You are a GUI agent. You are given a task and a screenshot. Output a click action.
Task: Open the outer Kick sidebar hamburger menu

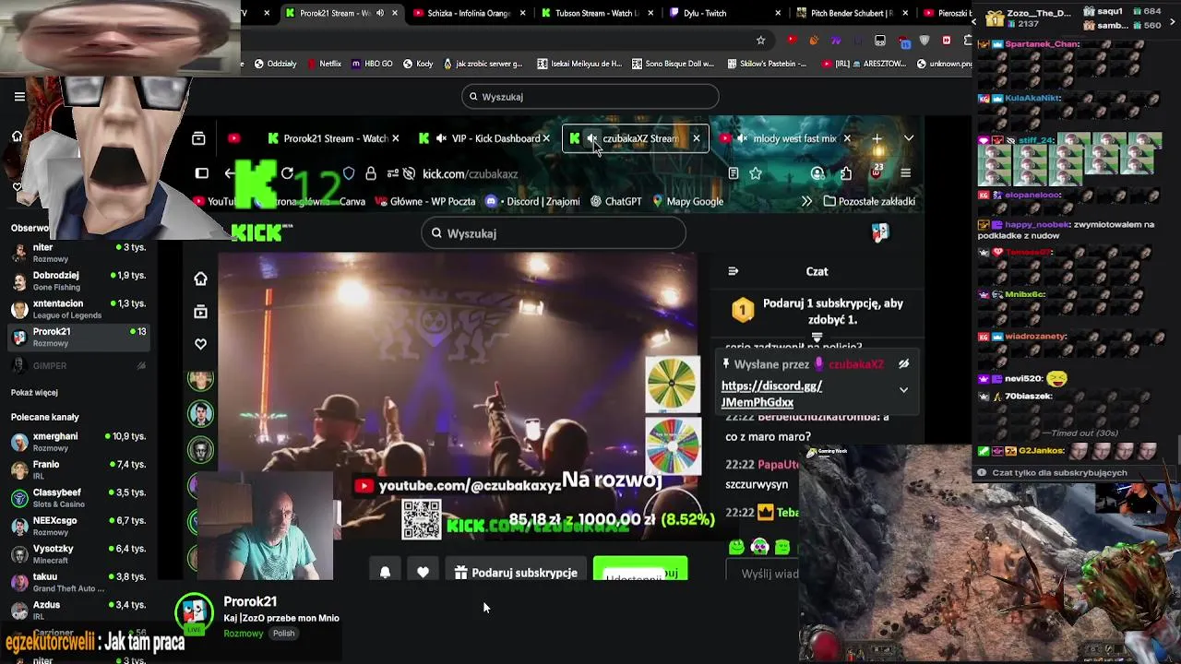[19, 96]
